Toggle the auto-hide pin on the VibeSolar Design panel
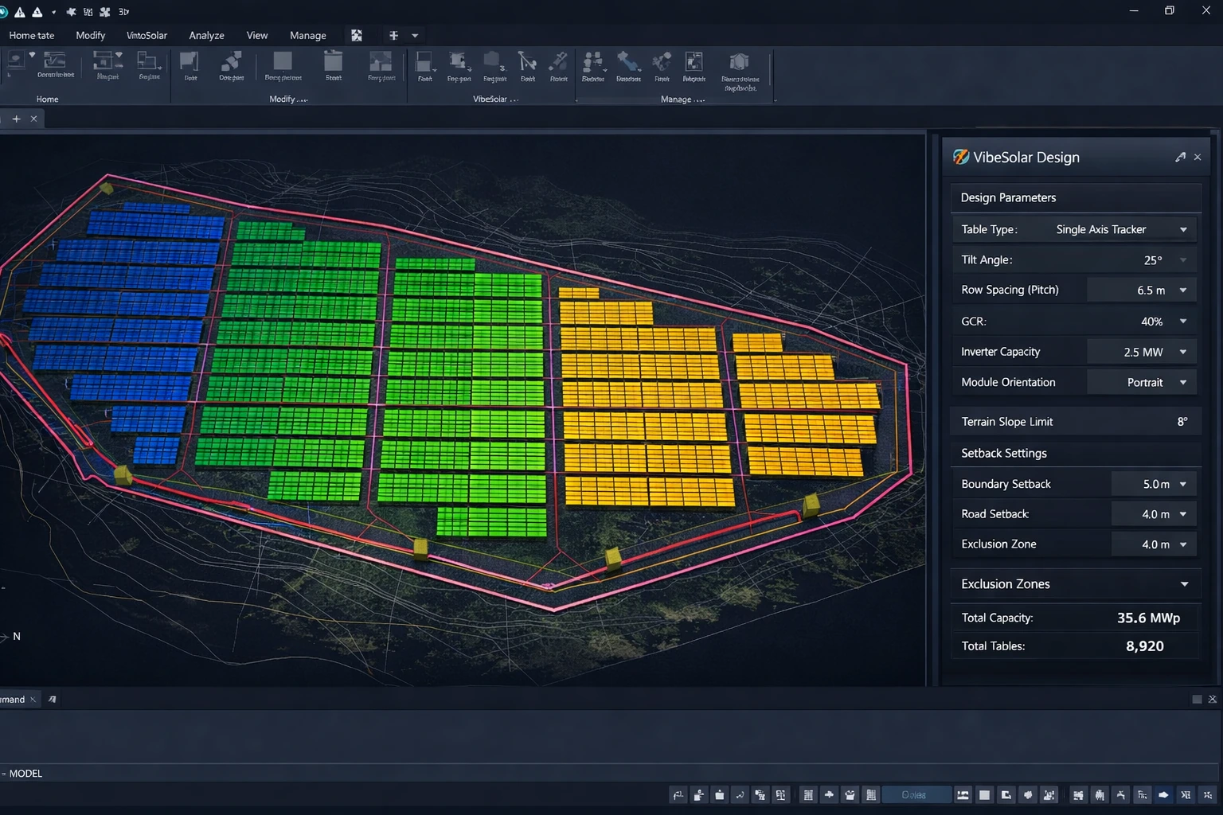1223x815 pixels. pyautogui.click(x=1180, y=157)
